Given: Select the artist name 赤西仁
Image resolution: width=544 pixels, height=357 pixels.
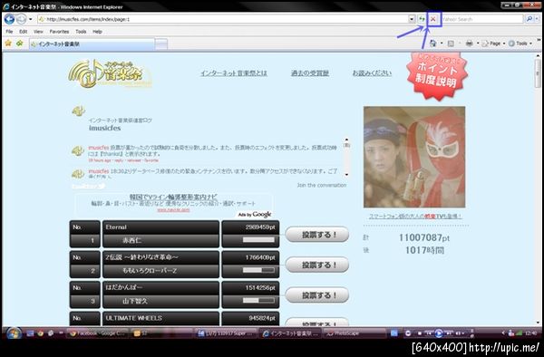Looking at the screenshot, I should click(x=131, y=240).
